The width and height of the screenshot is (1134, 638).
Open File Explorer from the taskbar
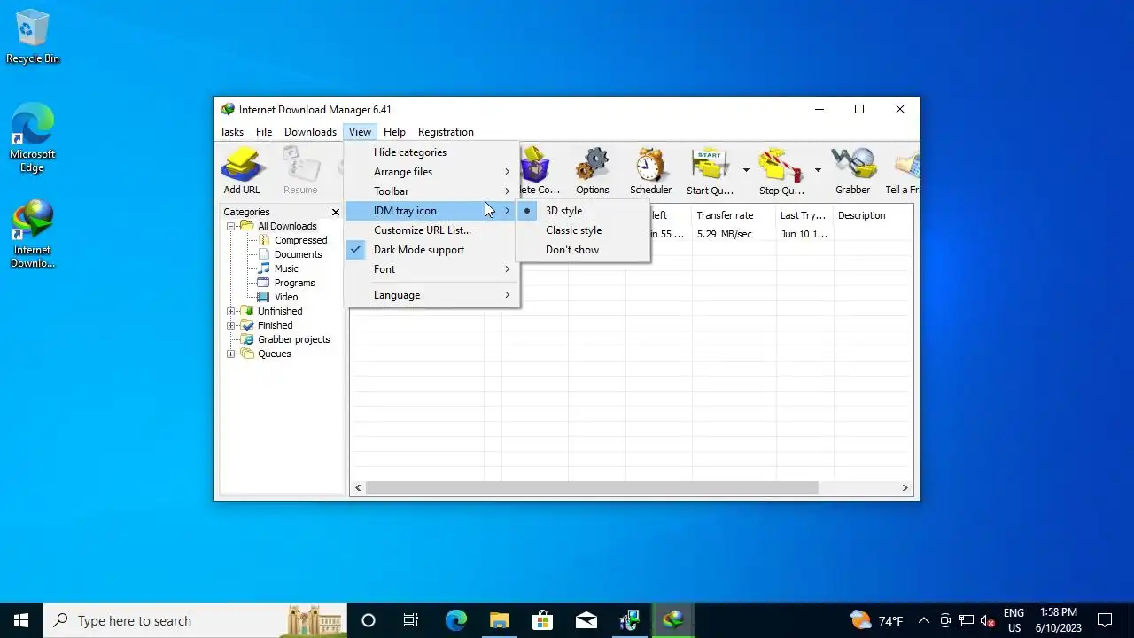point(499,620)
